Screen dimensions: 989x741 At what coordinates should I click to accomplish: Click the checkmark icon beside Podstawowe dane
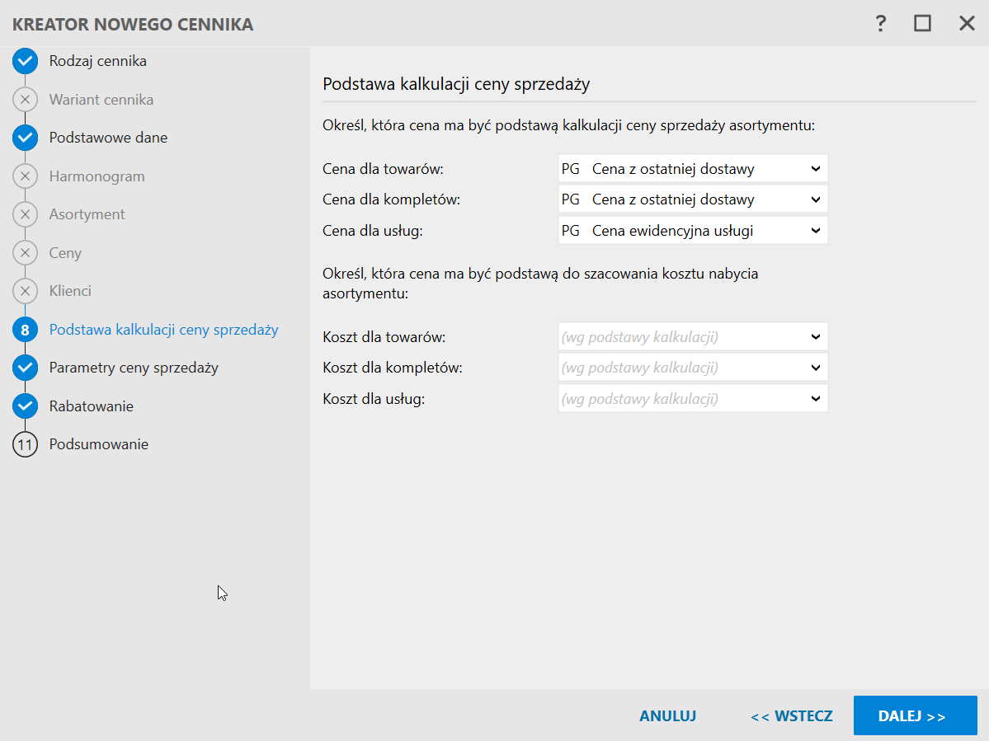(x=26, y=138)
